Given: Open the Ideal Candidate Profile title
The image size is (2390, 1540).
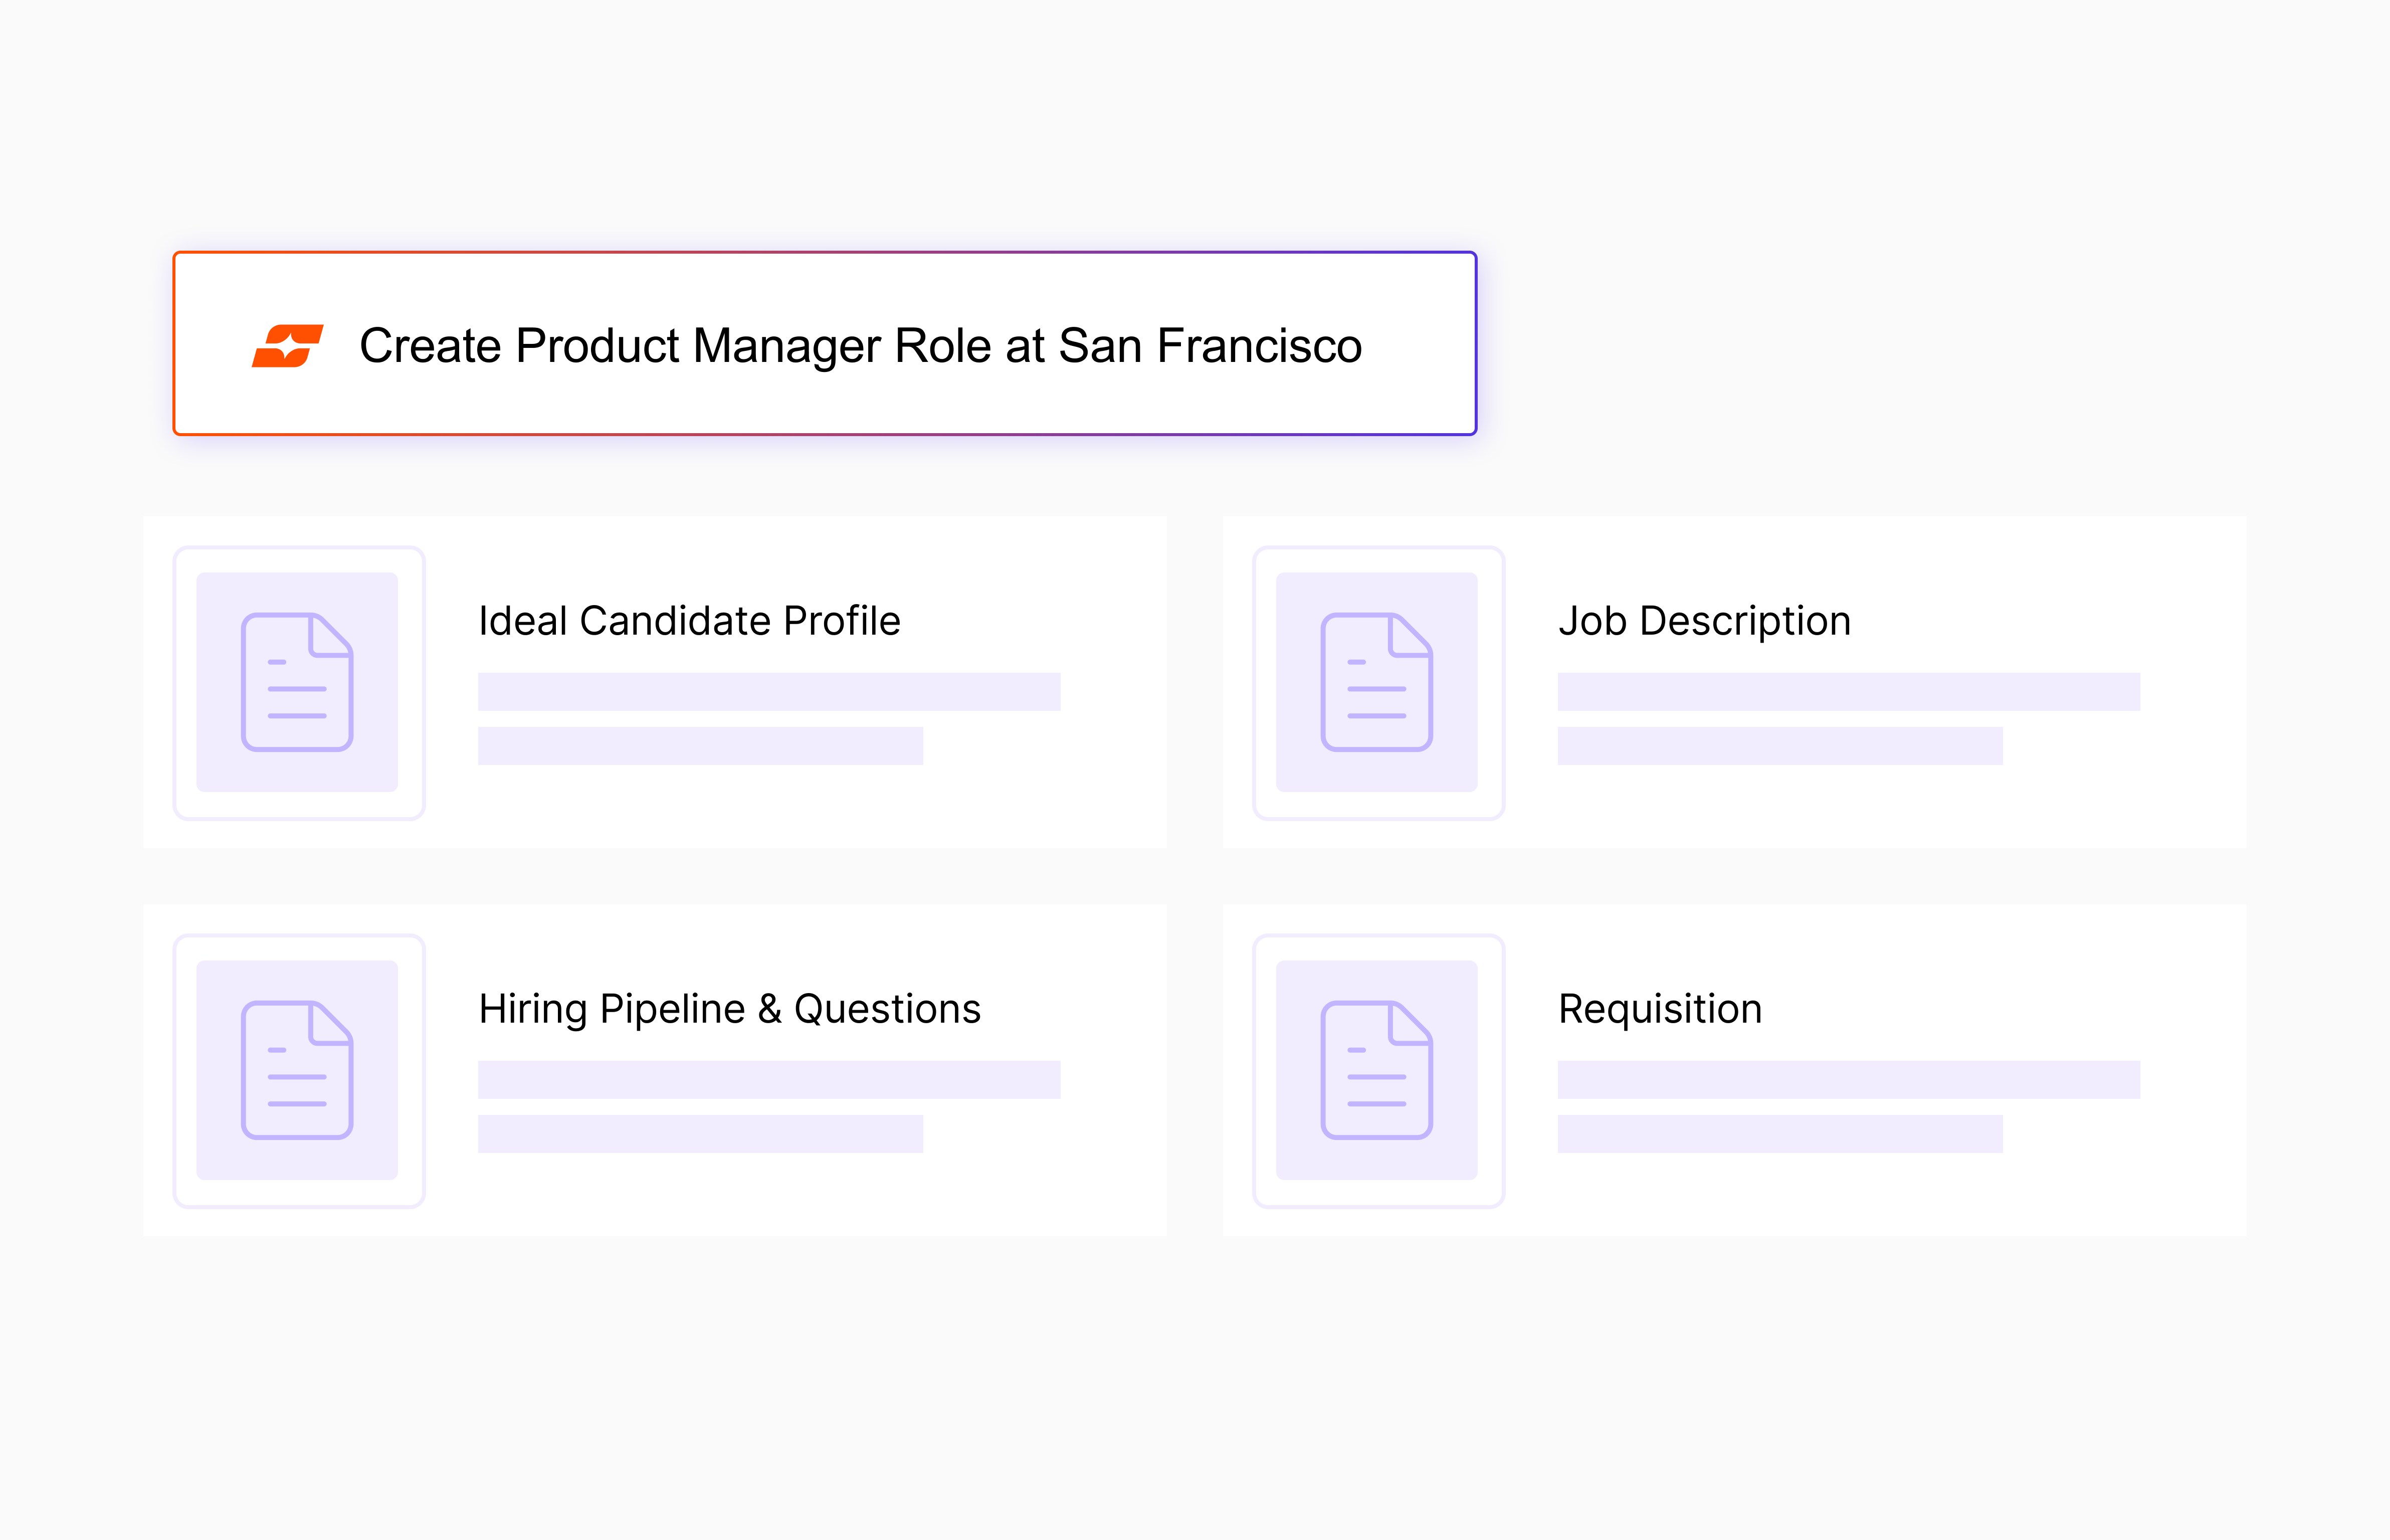Looking at the screenshot, I should click(689, 621).
